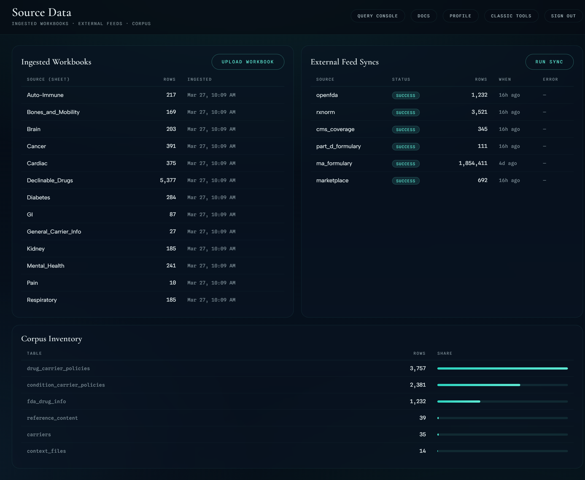Open Classic Tools
The image size is (585, 480).
pos(511,16)
